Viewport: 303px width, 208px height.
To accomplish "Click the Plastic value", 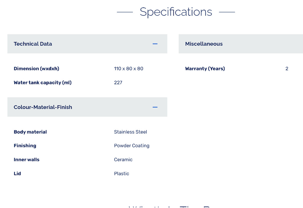I will [x=122, y=174].
